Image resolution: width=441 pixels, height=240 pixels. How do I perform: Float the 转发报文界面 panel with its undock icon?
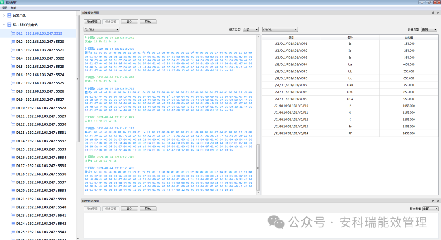(433, 201)
